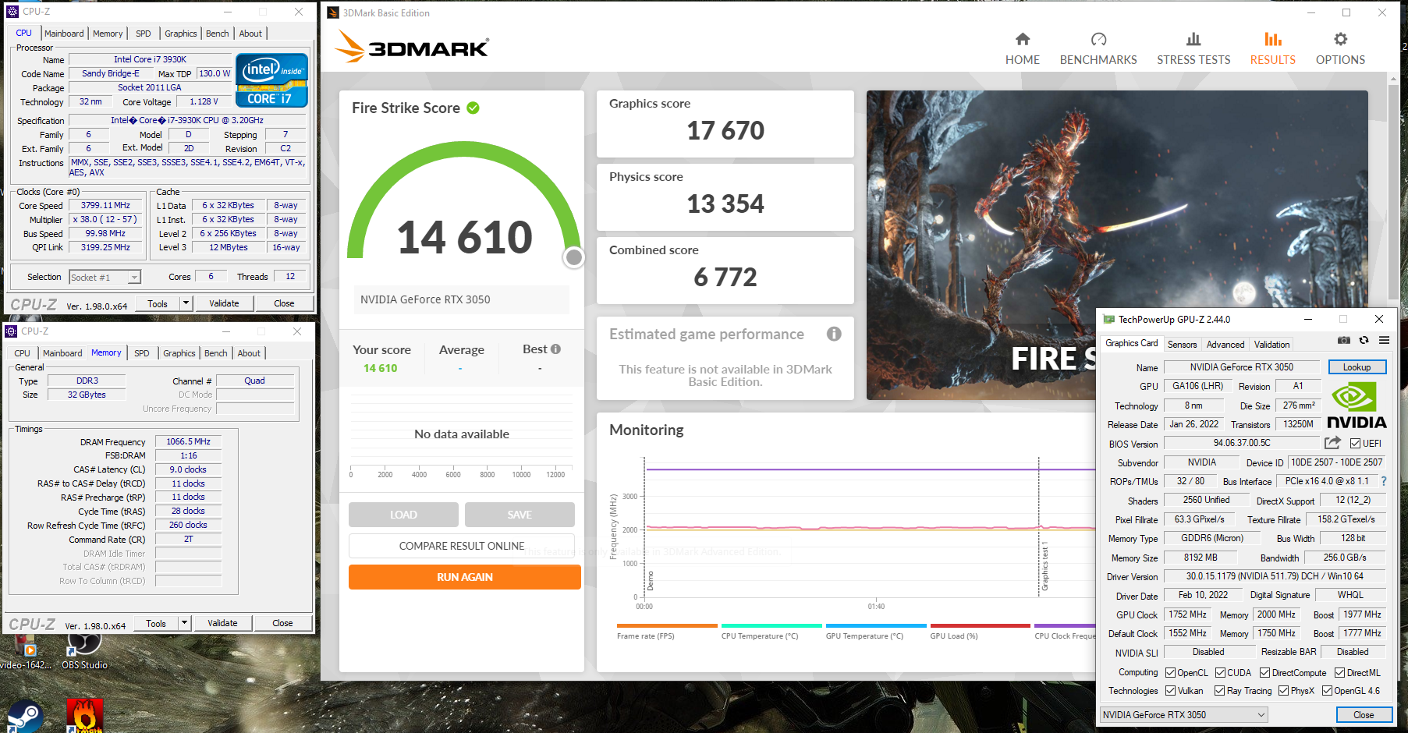Open the GPU-Z hamburger menu

[1384, 340]
